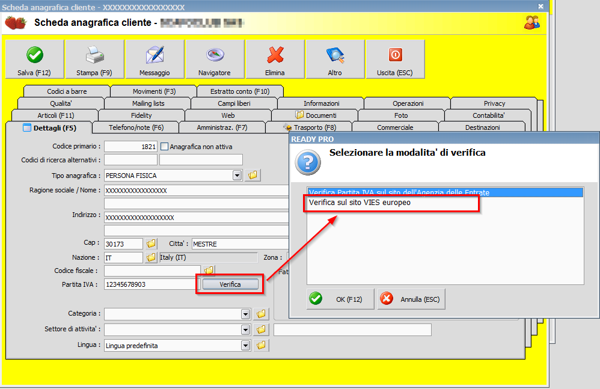Delete record with the Elimina button
Image resolution: width=600 pixels, height=389 pixels.
pyautogui.click(x=275, y=60)
